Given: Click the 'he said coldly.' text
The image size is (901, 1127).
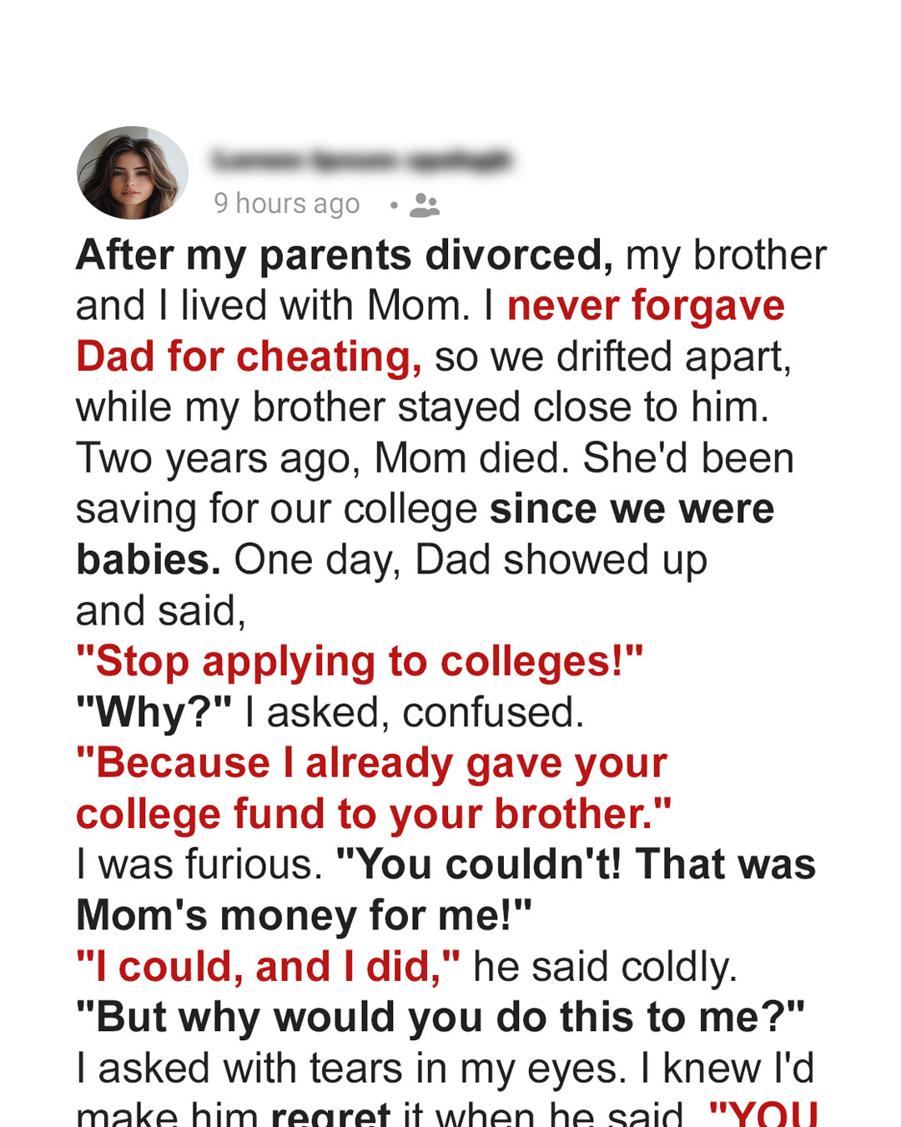Looking at the screenshot, I should (605, 967).
